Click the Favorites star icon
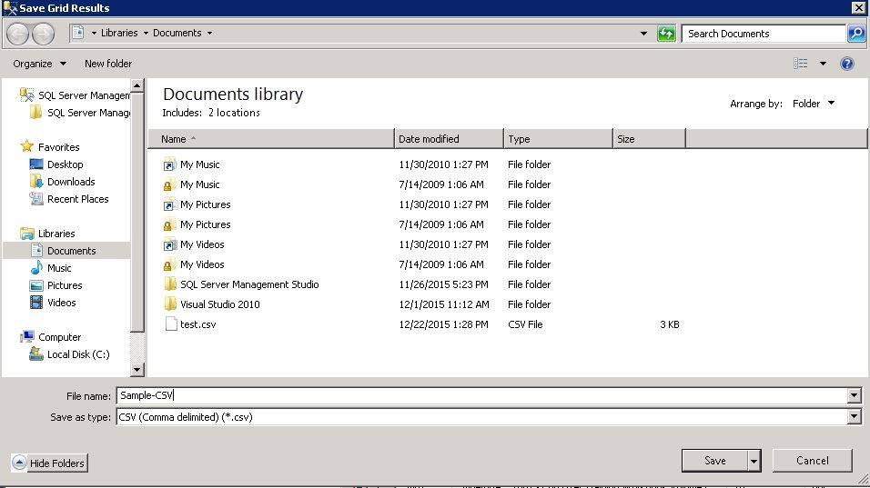The height and width of the screenshot is (488, 870). [x=26, y=147]
